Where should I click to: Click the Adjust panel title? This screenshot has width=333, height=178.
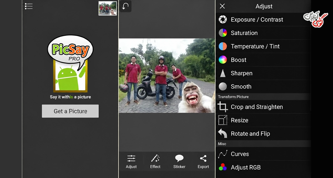click(x=264, y=6)
